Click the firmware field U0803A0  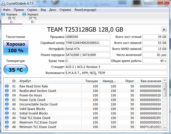[x=88, y=37]
